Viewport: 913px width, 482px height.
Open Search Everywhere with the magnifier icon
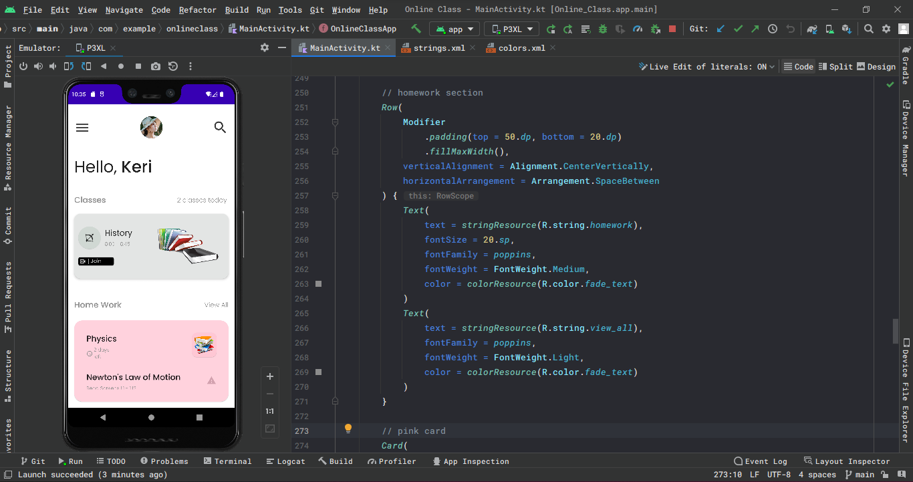coord(868,29)
